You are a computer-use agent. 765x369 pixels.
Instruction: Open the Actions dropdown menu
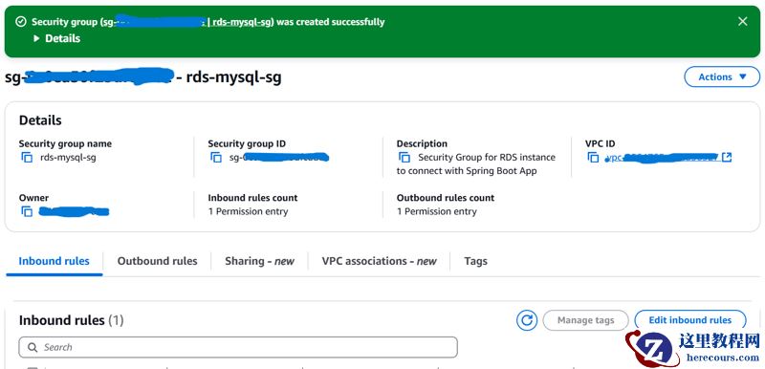point(722,77)
